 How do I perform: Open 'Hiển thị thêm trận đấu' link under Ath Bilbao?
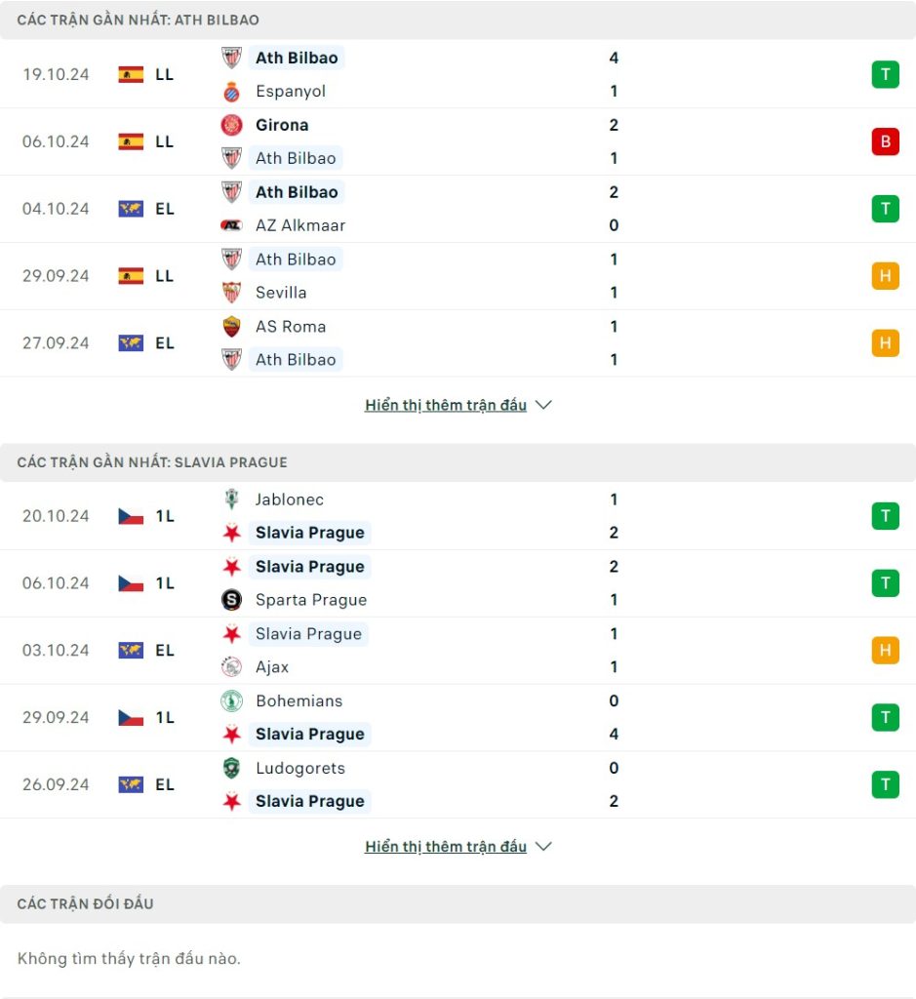pyautogui.click(x=445, y=405)
